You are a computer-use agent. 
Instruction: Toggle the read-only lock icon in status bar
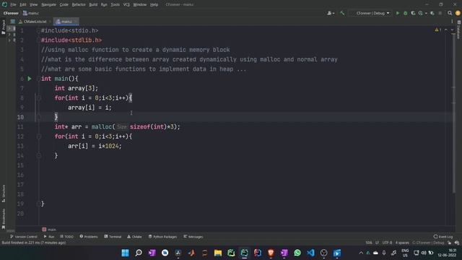[x=449, y=243]
